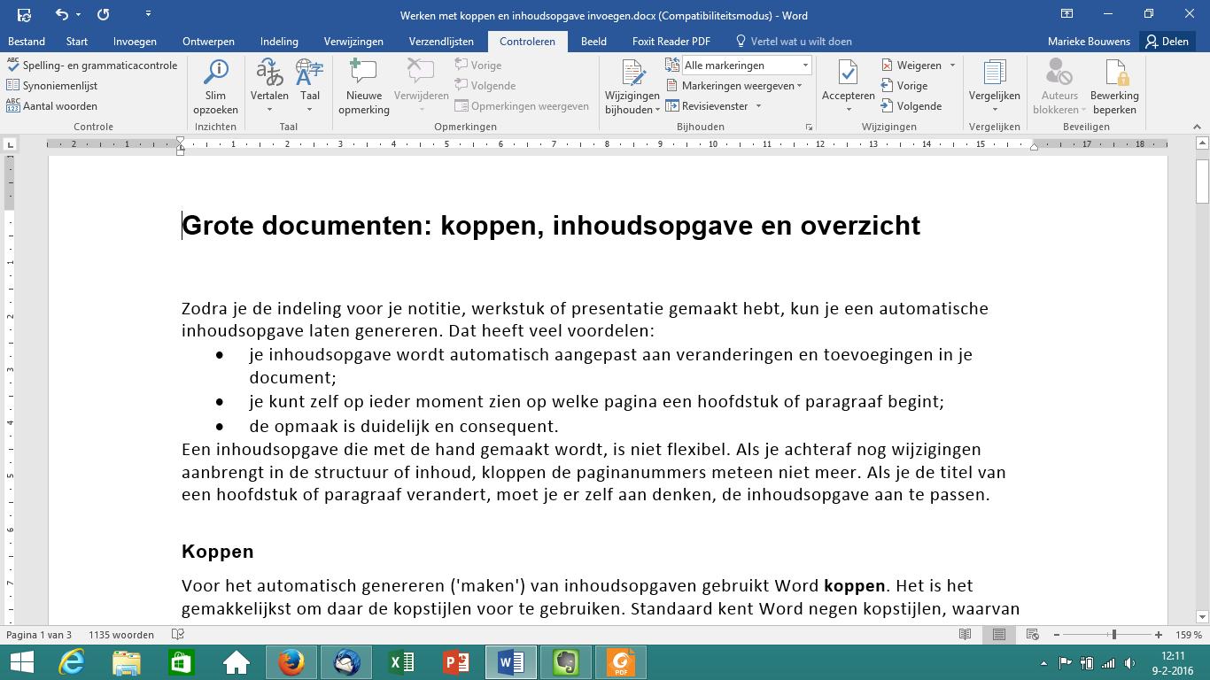Screen dimensions: 1210x680
Task: Open Excel from the taskbar
Action: point(401,661)
